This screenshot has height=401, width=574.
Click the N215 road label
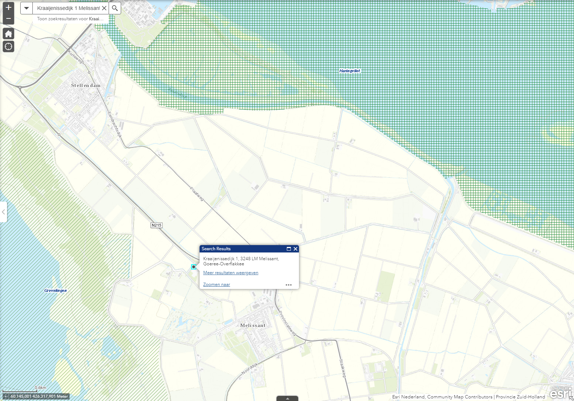156,225
